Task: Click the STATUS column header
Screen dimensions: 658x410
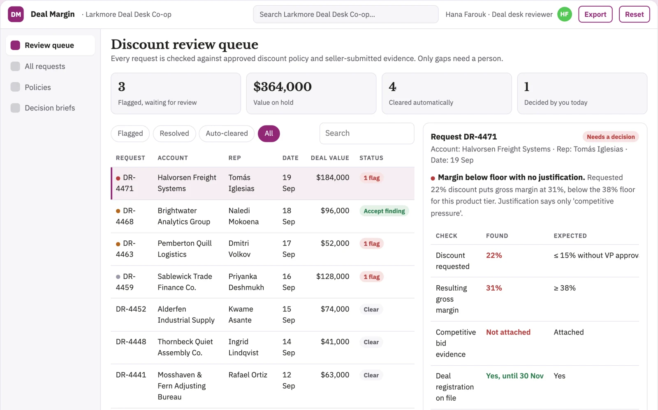Action: pyautogui.click(x=371, y=158)
